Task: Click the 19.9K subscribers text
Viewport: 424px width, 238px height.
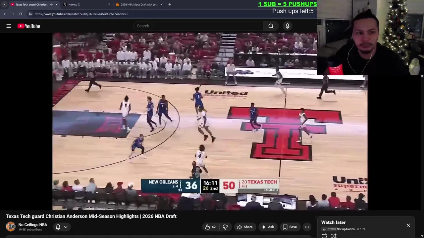Action: pos(30,230)
